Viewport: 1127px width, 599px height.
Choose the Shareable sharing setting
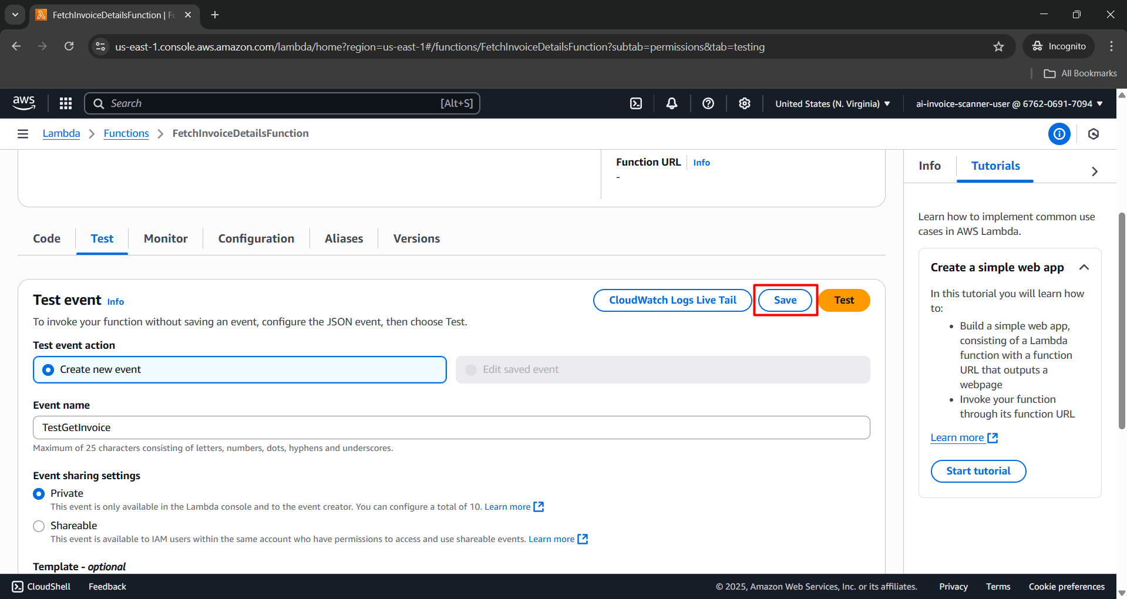point(39,526)
